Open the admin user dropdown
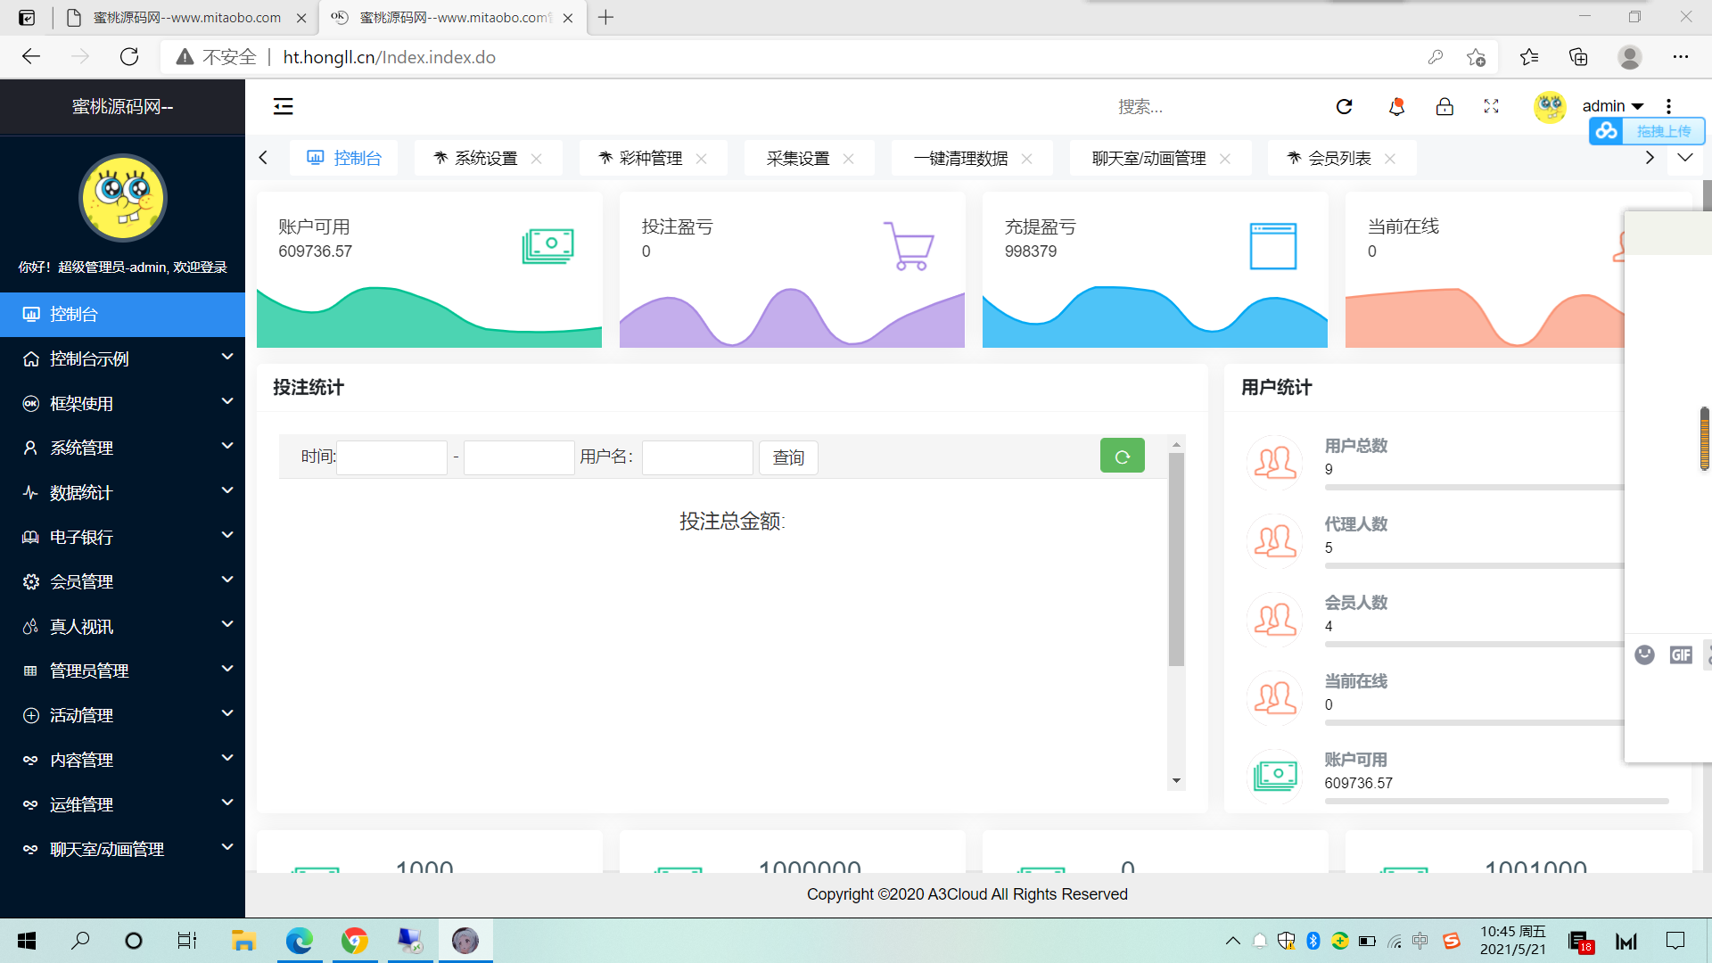The image size is (1712, 963). (x=1612, y=107)
